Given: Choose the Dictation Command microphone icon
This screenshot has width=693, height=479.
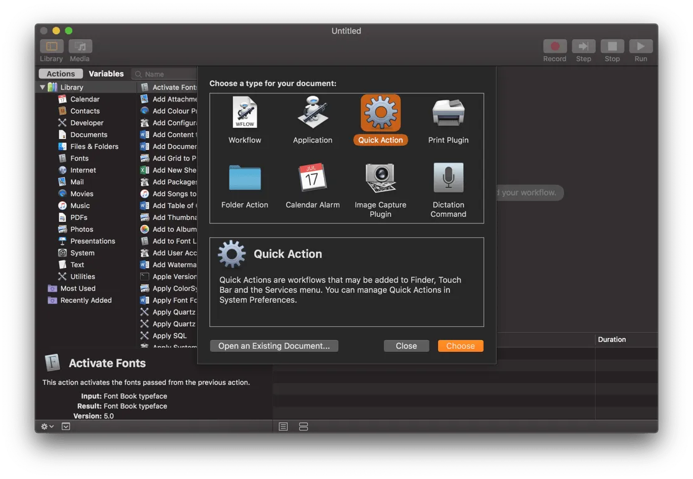Looking at the screenshot, I should click(x=448, y=177).
